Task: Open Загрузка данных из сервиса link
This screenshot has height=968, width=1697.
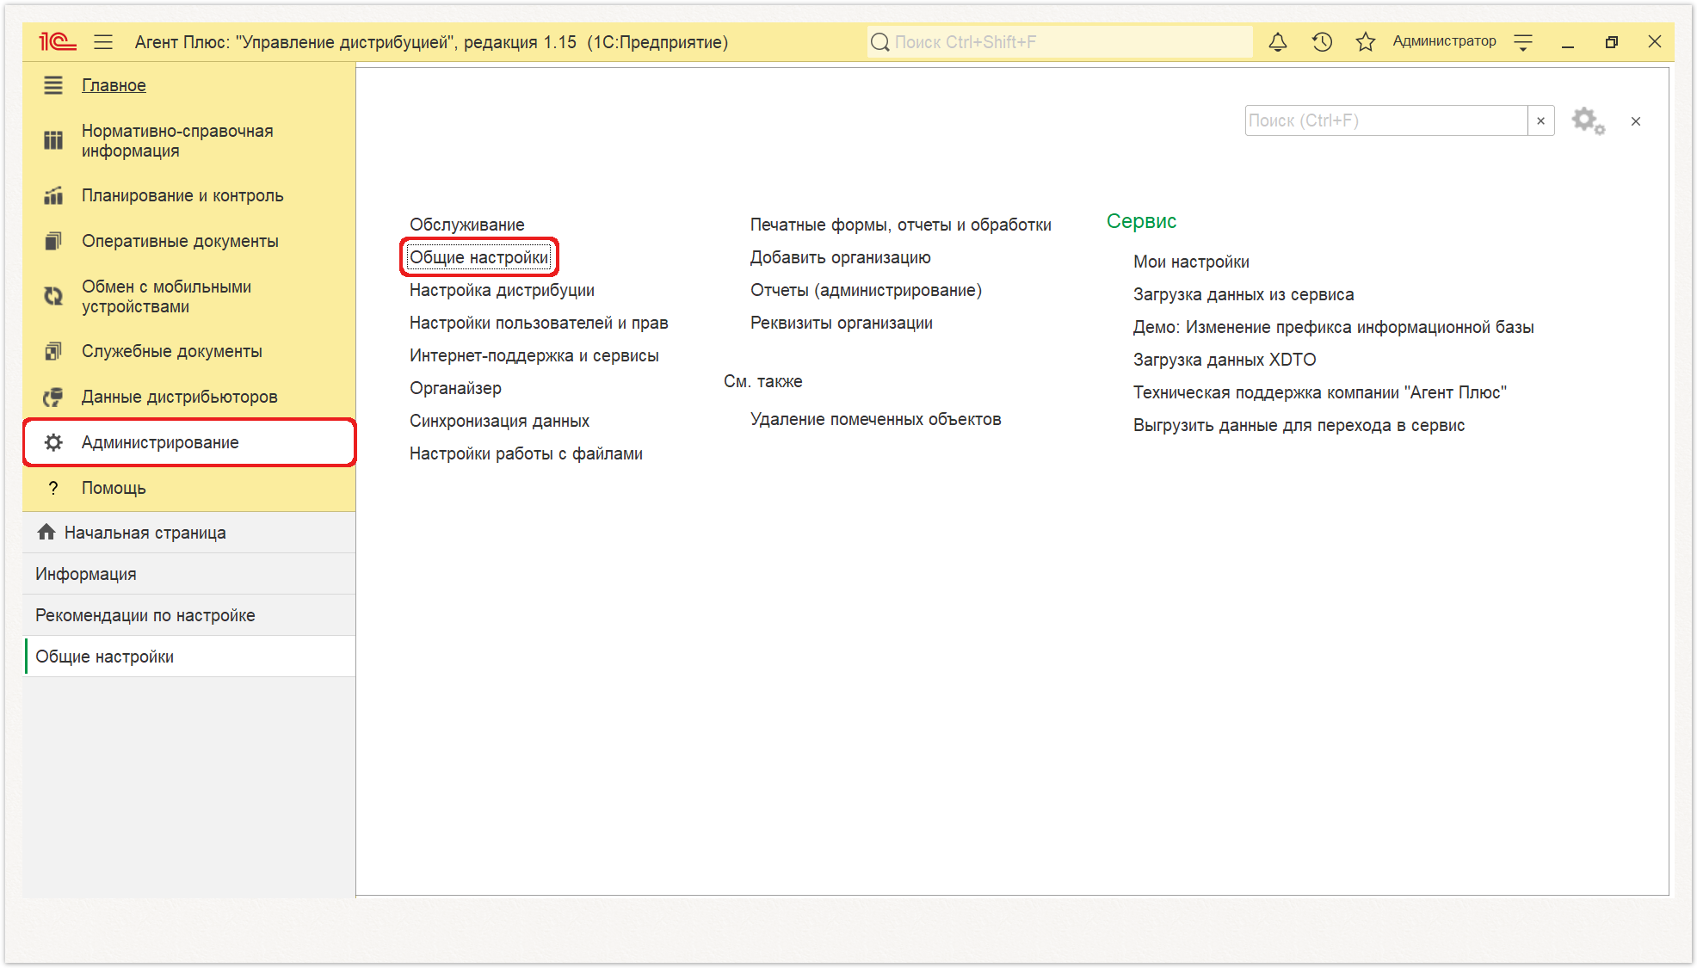Action: pos(1243,294)
